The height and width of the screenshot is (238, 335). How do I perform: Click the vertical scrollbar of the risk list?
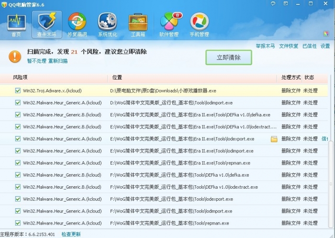(x=331, y=184)
